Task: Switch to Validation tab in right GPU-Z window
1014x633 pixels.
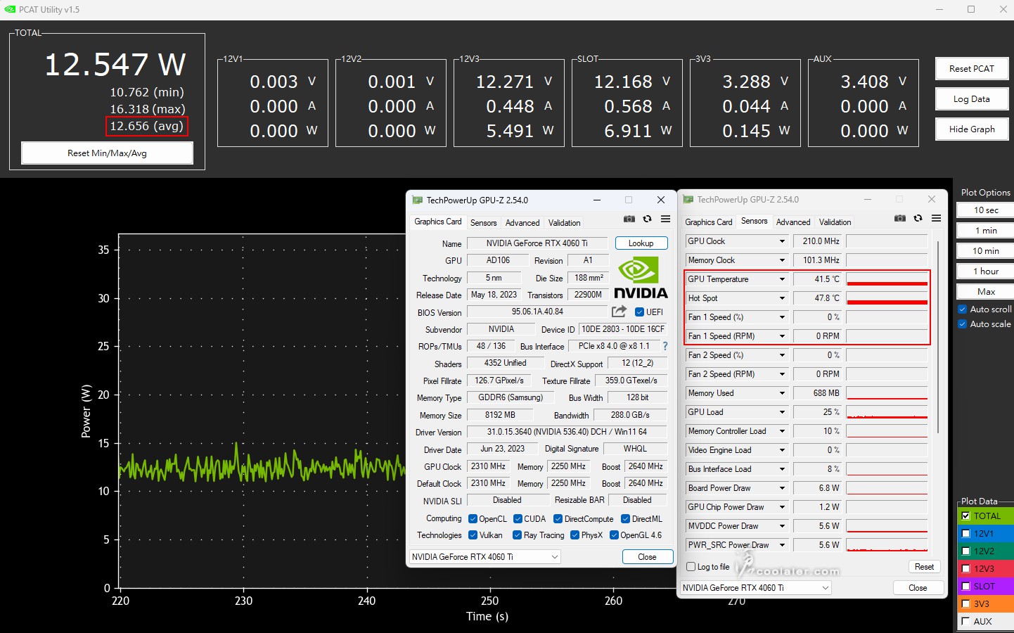Action: tap(835, 222)
